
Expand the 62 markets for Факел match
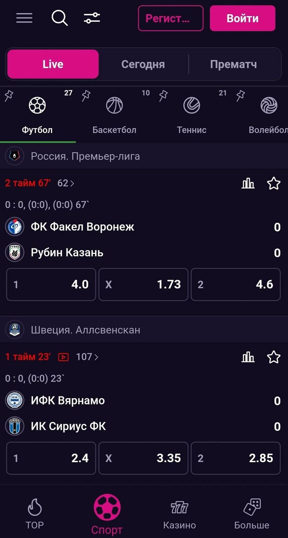[x=66, y=183]
